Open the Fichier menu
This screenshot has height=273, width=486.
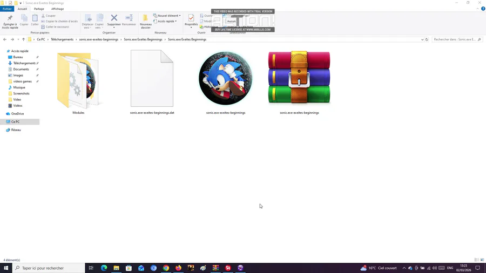[7, 9]
